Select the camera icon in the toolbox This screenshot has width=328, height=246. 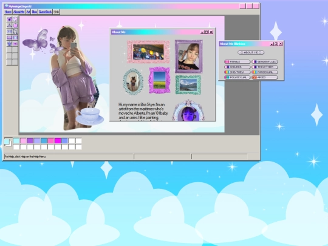point(9,19)
